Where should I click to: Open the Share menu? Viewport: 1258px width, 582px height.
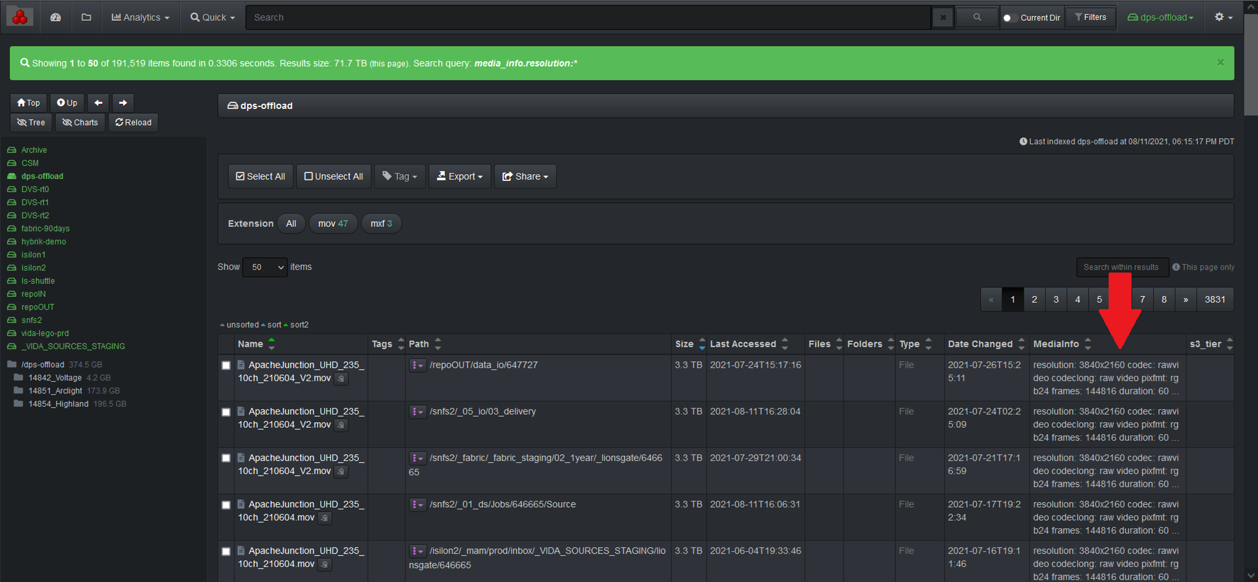click(x=525, y=176)
